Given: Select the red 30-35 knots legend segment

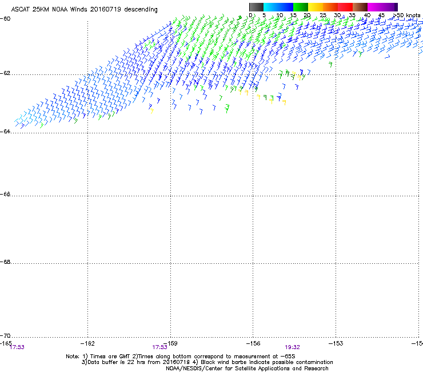Looking at the screenshot, I should click(345, 7).
